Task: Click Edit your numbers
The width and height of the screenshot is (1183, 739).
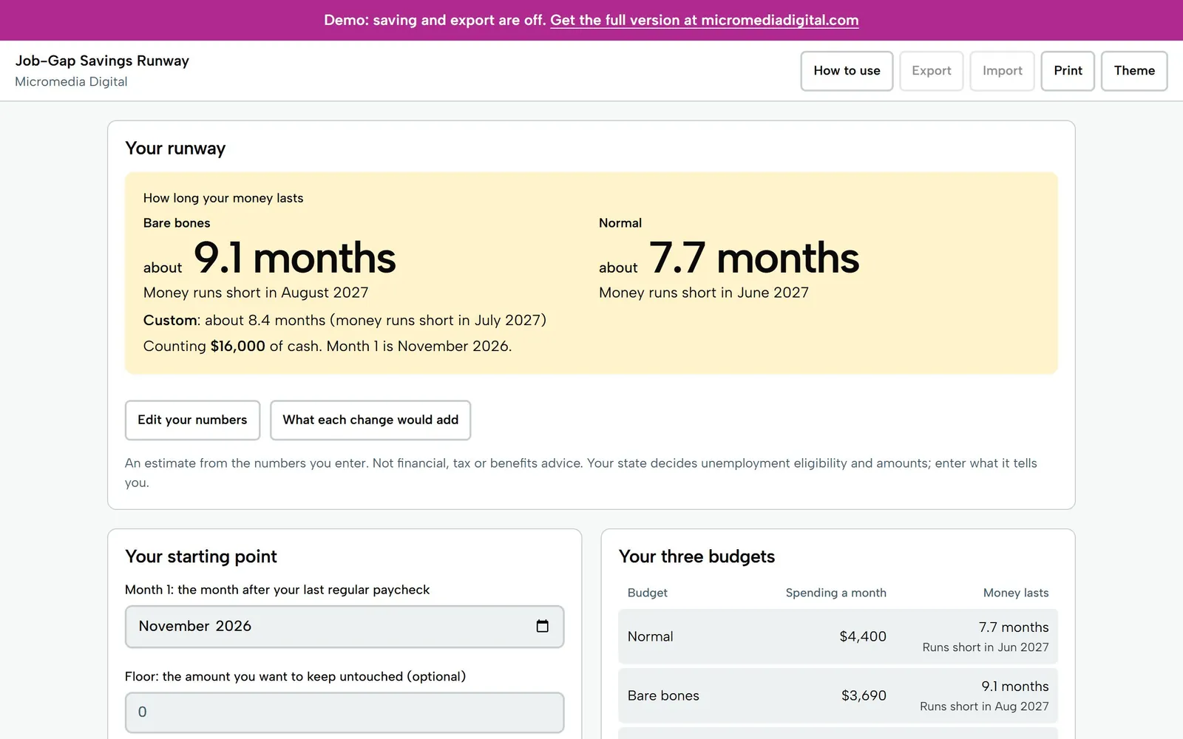Action: tap(192, 420)
